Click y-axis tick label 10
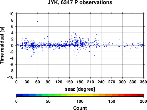Viewport: 147px width, 110px height. (x=11, y=14)
